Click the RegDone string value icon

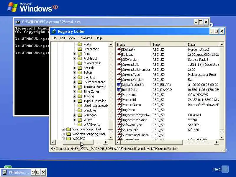(119, 109)
